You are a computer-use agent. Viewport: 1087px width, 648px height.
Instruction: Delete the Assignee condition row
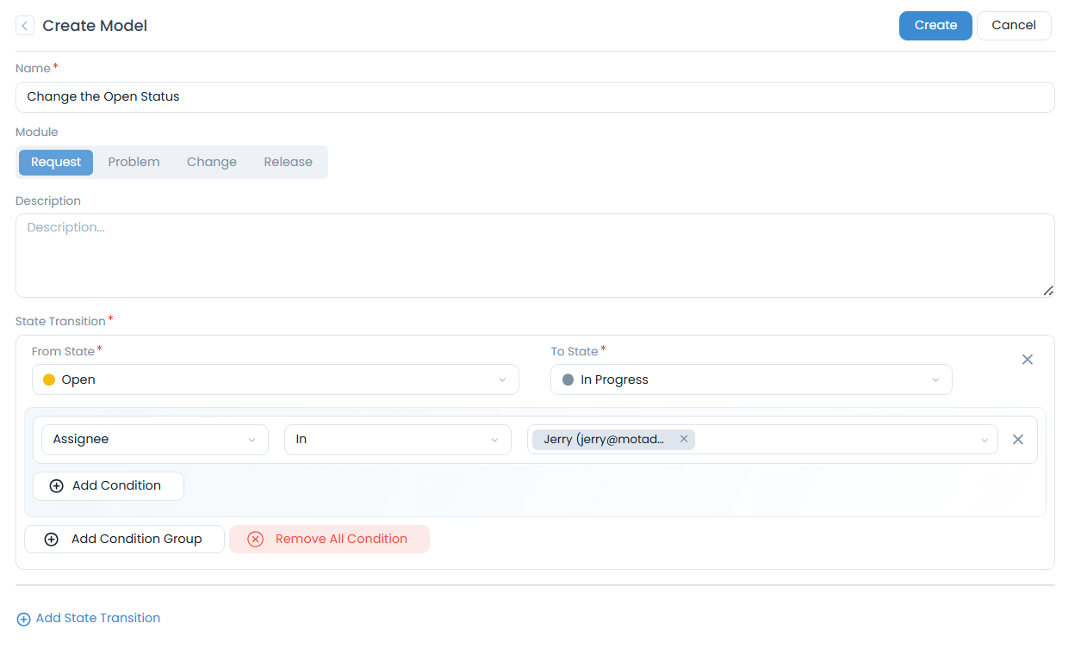[1017, 440]
